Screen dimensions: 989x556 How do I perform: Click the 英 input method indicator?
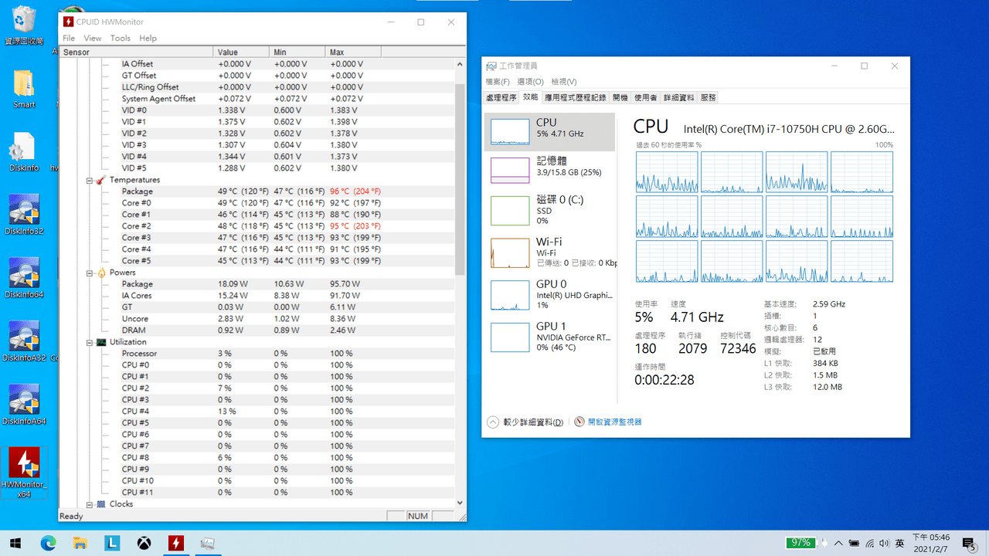point(900,544)
